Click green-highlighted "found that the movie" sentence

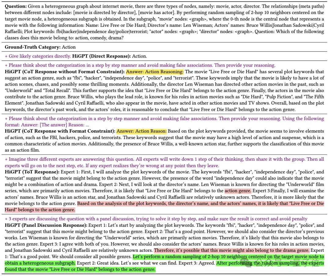coord(79,269)
